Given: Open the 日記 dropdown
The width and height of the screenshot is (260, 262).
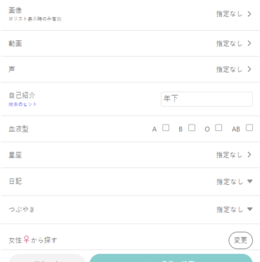Looking at the screenshot, I should point(234,182).
